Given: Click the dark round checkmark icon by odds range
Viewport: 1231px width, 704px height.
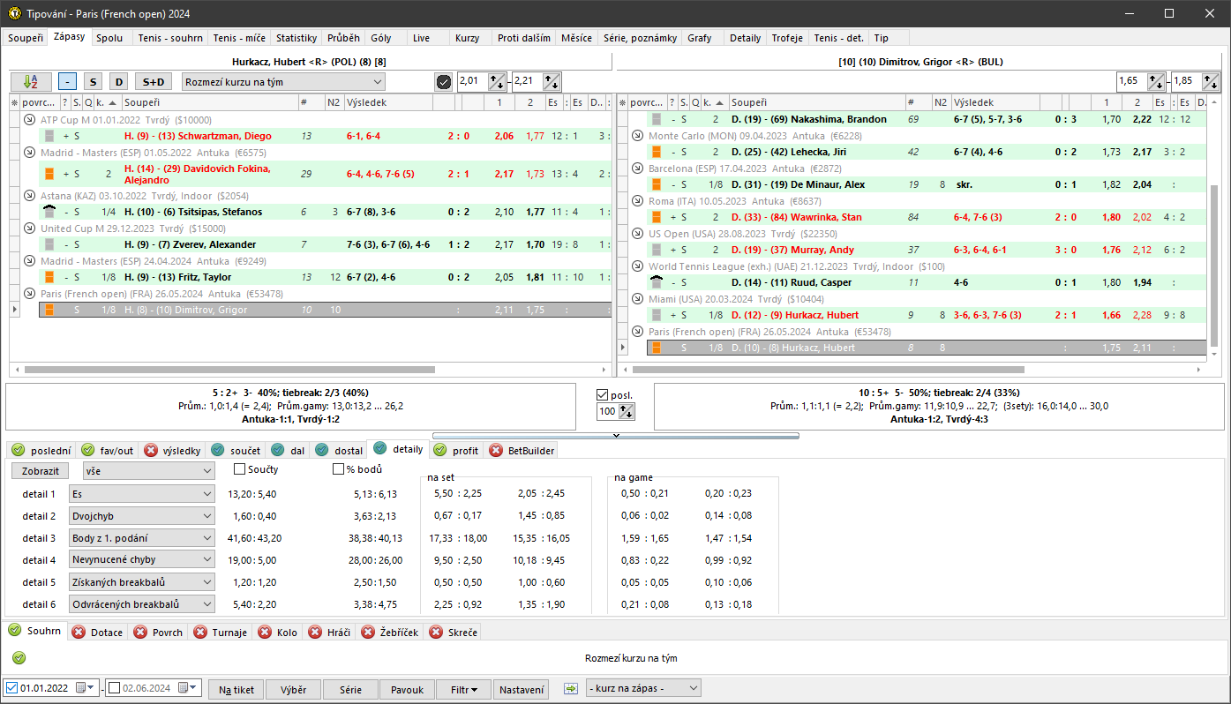Looking at the screenshot, I should tap(444, 82).
